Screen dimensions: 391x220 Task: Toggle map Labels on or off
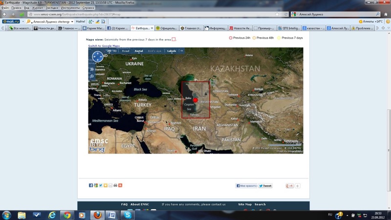coord(172,50)
